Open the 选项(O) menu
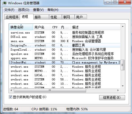The height and width of the screenshot is (114, 132). tap(24, 10)
